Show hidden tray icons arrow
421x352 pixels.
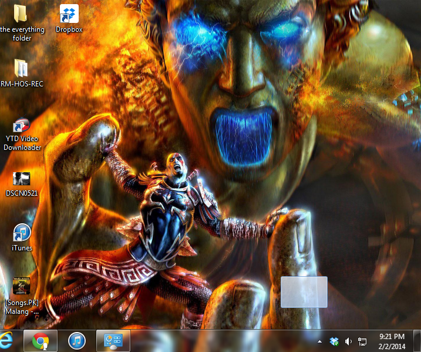pos(319,341)
